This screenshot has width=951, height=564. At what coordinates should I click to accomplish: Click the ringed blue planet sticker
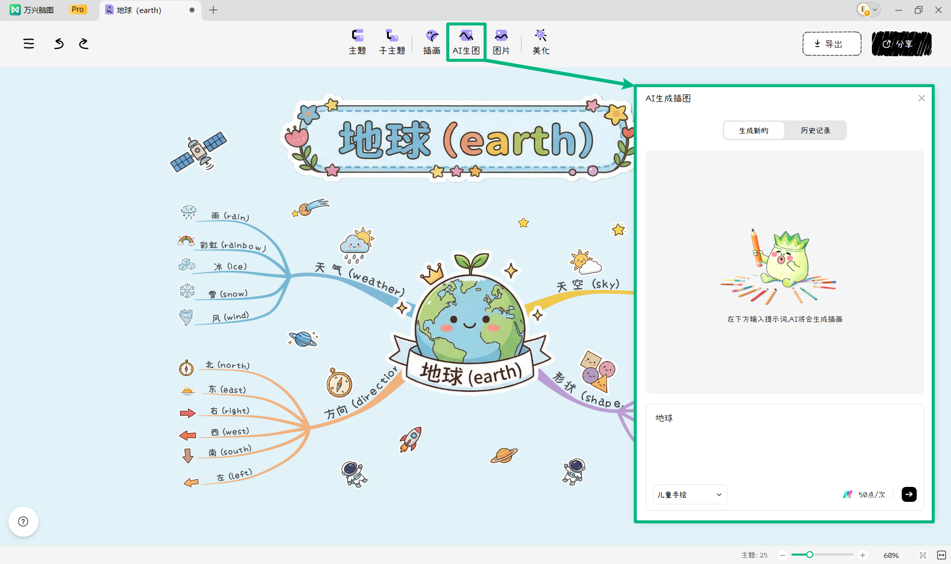point(303,339)
